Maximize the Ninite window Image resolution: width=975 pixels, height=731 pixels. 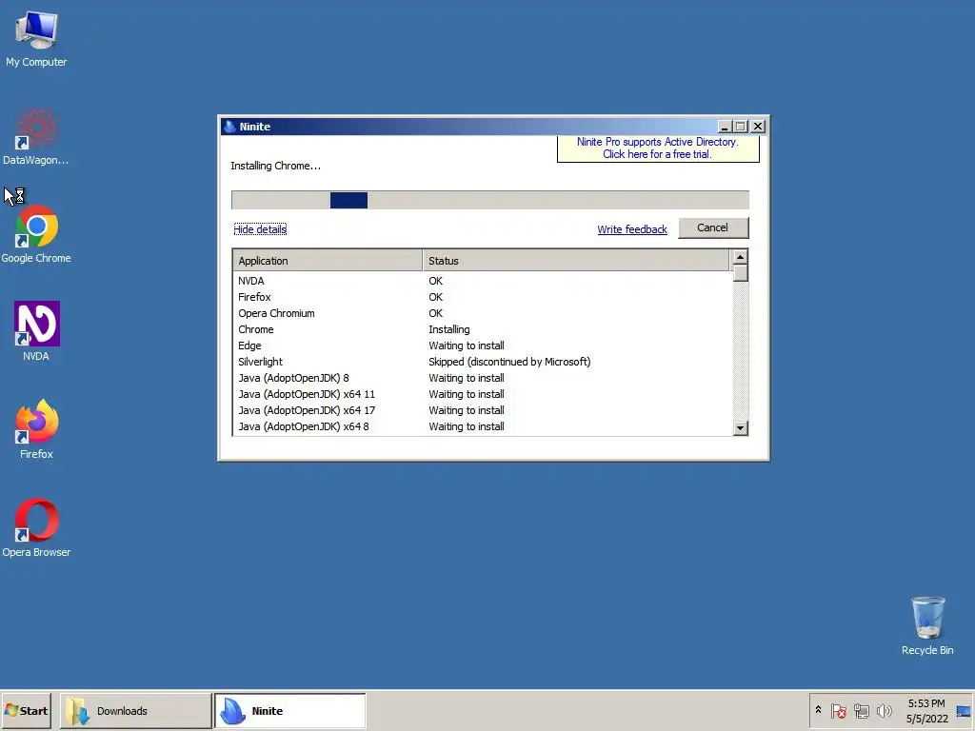point(740,127)
